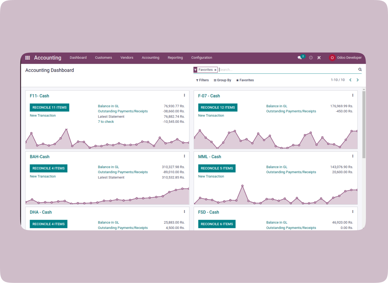Image resolution: width=388 pixels, height=283 pixels.
Task: Click the search magnifier icon
Action: click(360, 69)
